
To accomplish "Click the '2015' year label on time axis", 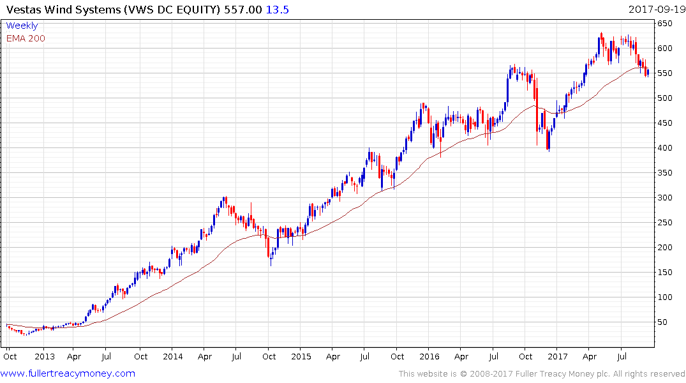I will [301, 357].
